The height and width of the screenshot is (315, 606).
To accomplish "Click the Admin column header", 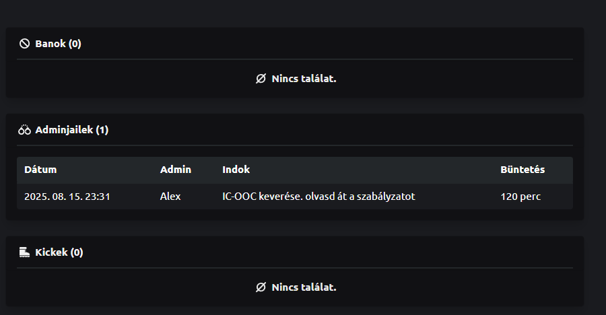I will point(176,170).
